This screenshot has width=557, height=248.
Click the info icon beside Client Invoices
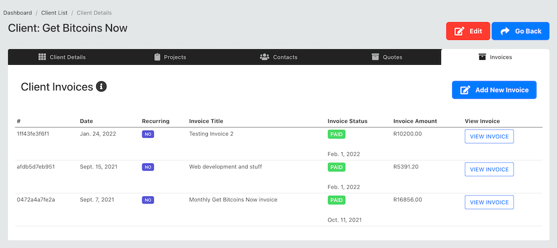tap(101, 86)
